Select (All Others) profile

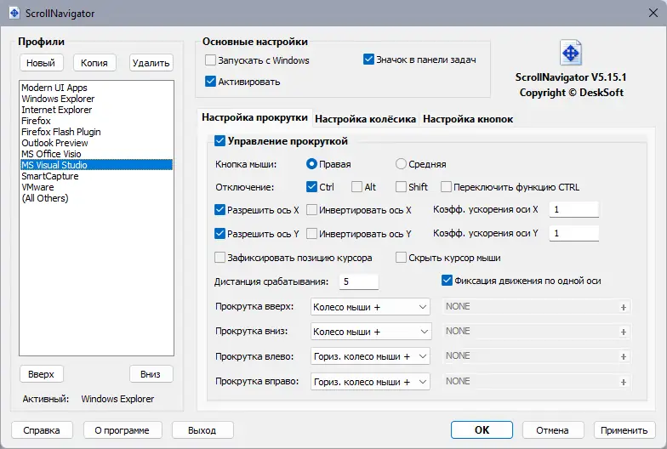click(x=97, y=198)
